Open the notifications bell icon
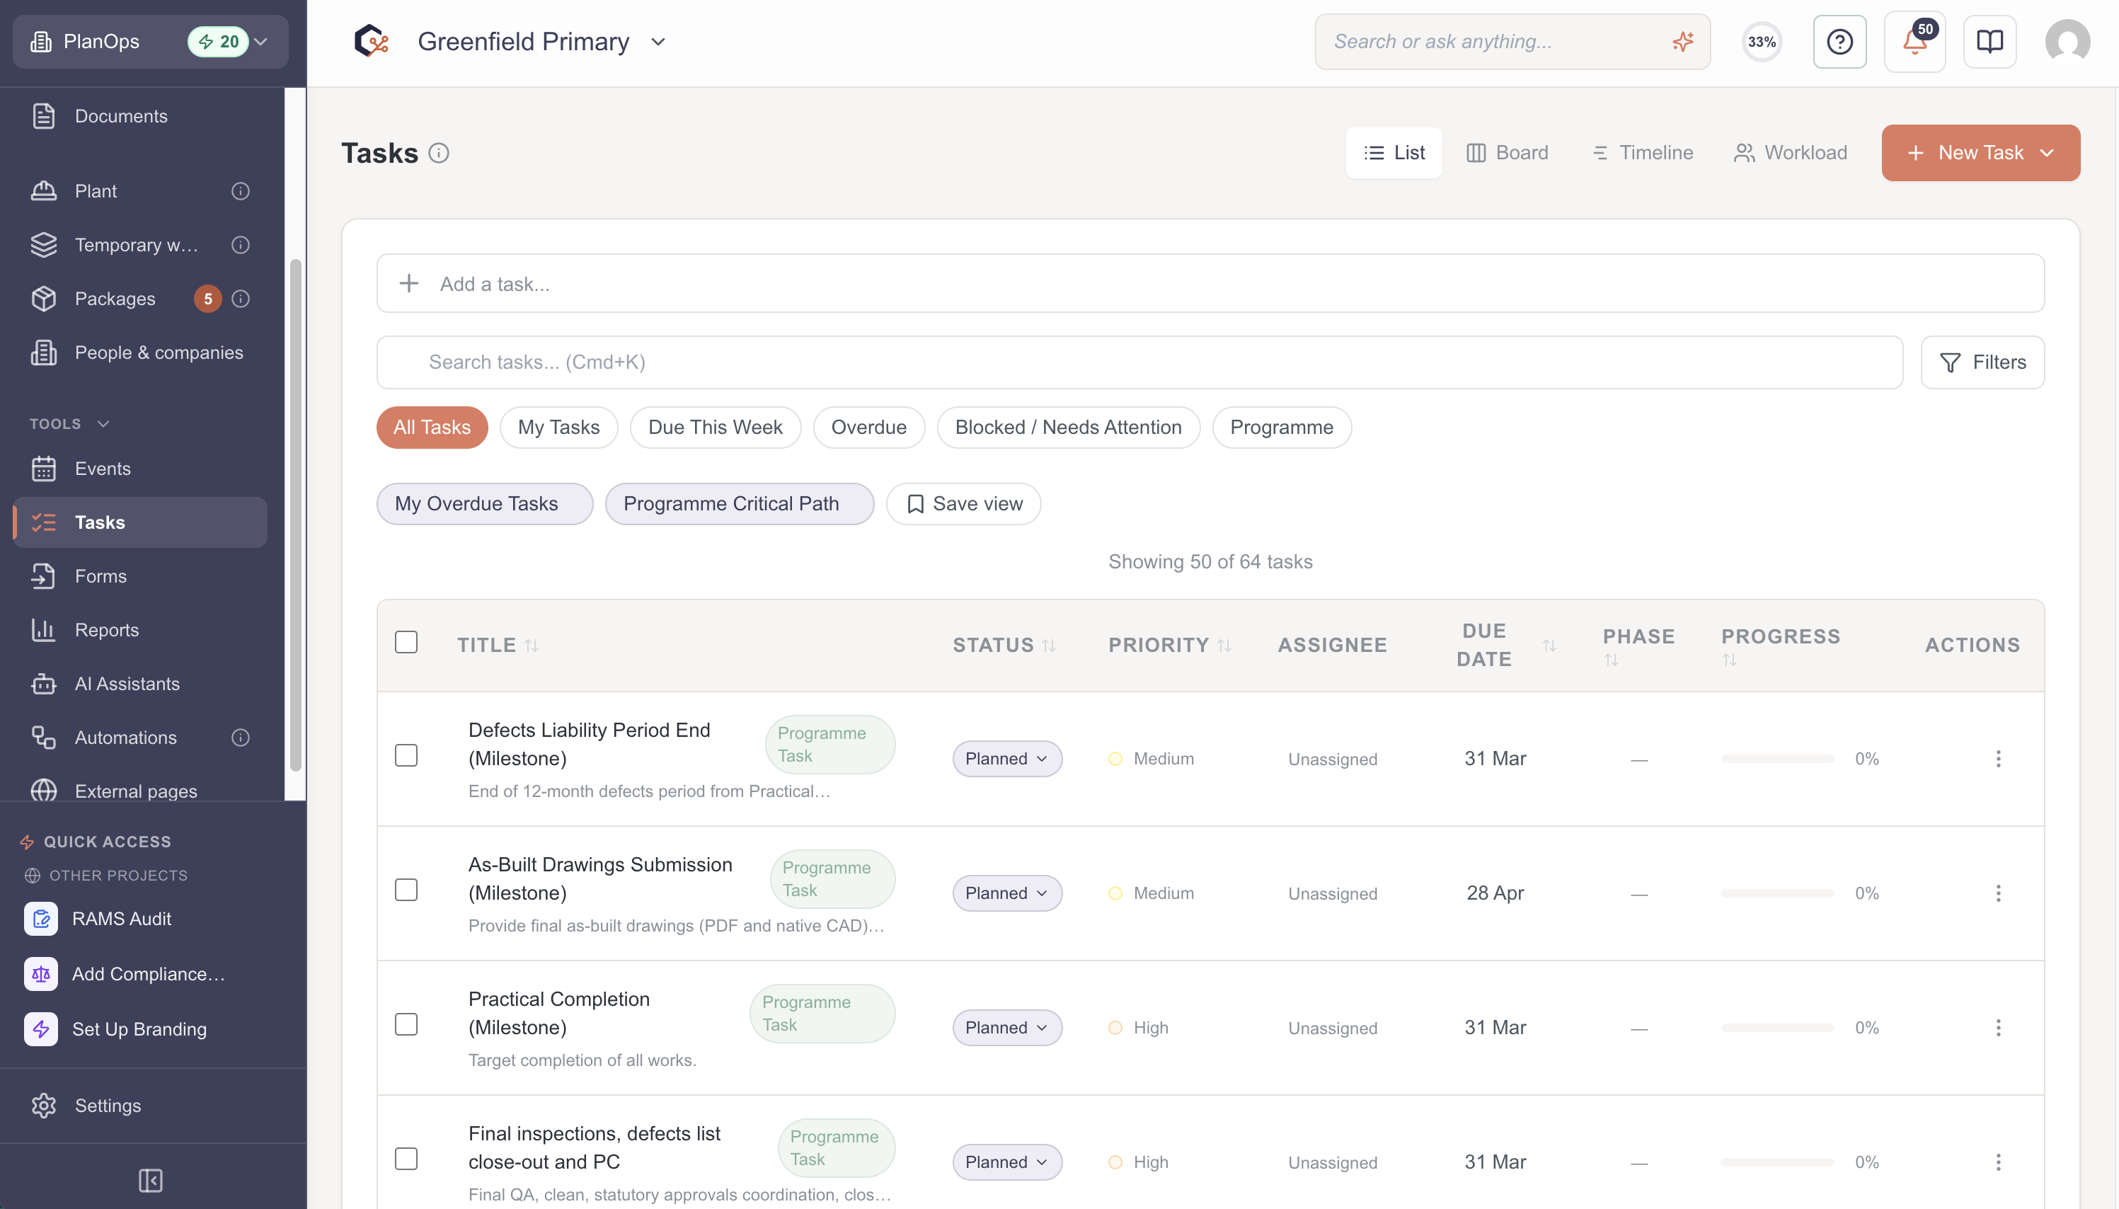This screenshot has width=2119, height=1209. (x=1914, y=42)
